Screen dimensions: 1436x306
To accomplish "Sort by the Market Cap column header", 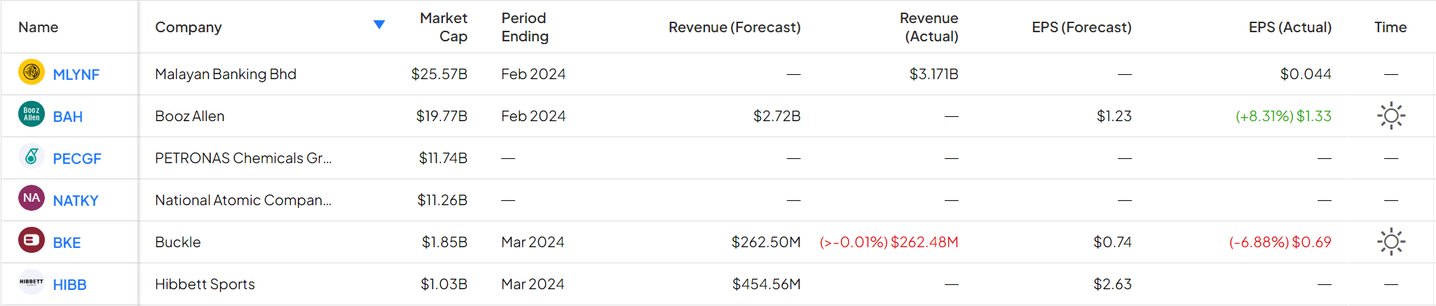I will click(444, 27).
